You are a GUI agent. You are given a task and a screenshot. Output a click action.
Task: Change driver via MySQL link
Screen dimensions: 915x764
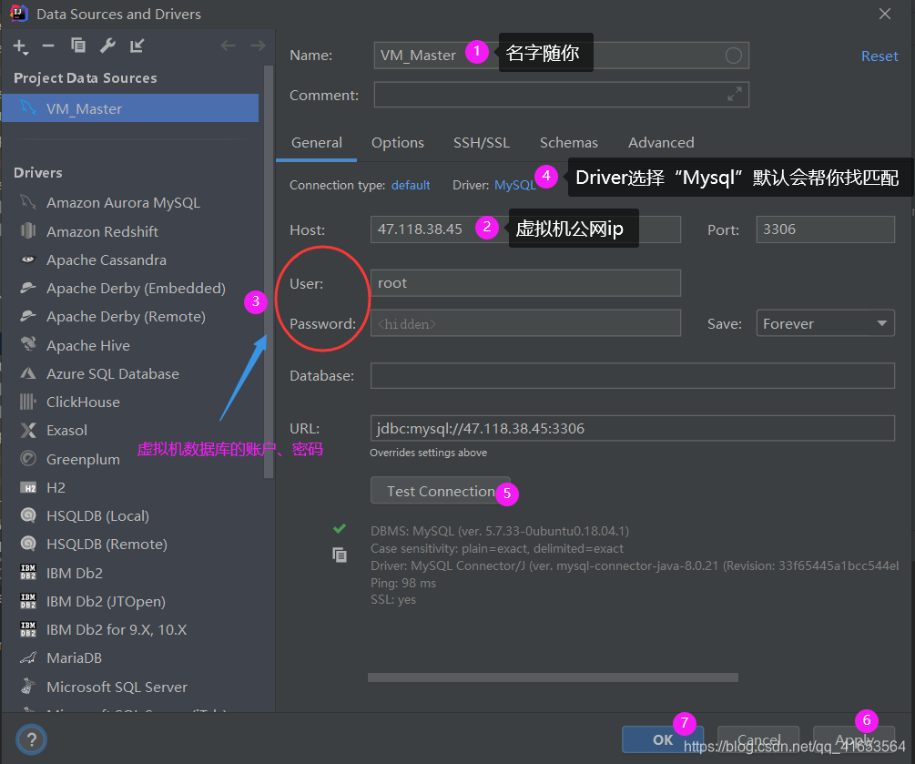[514, 185]
